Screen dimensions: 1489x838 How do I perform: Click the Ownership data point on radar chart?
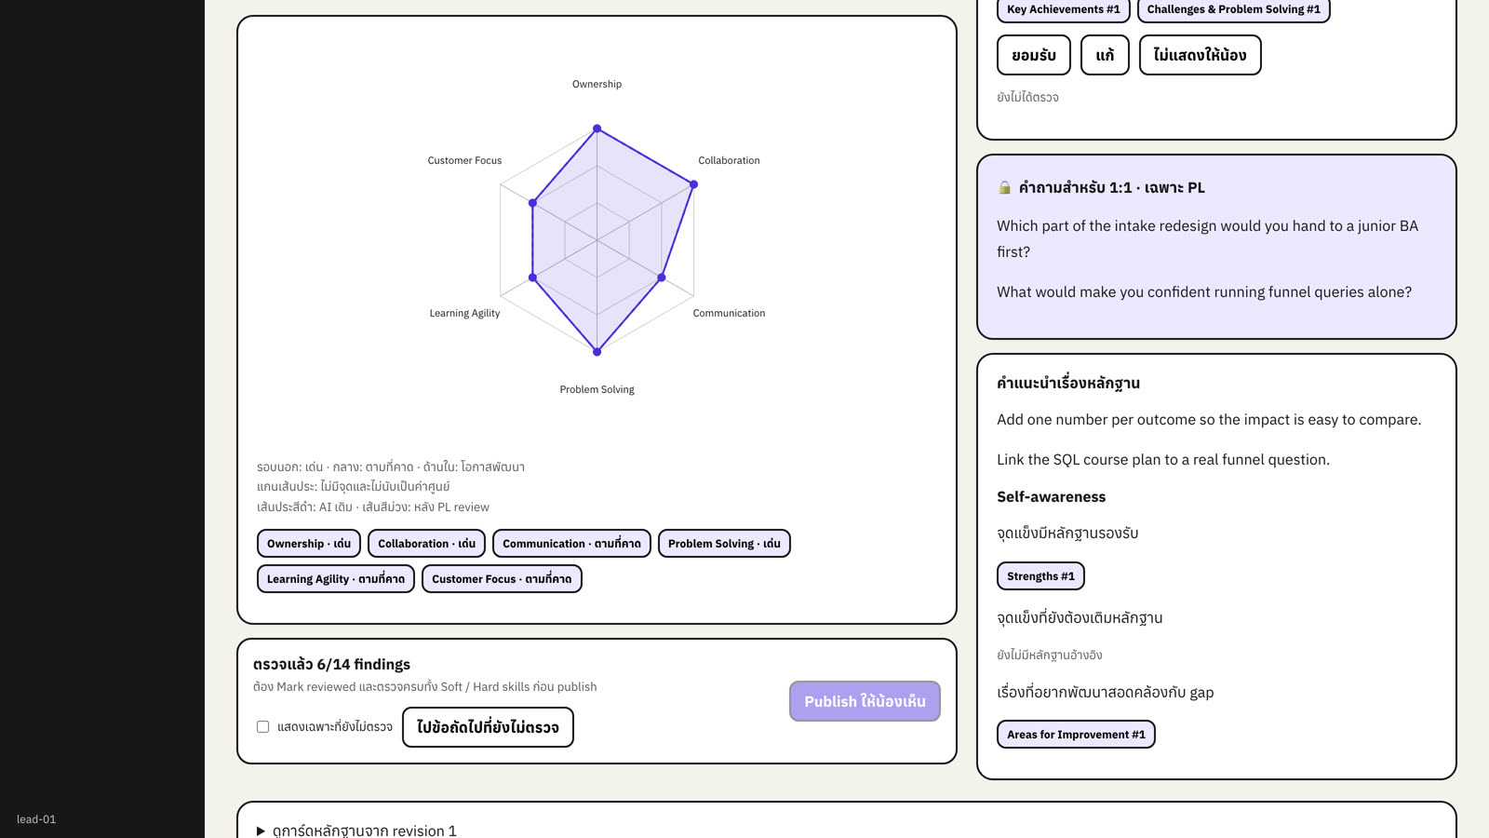[x=597, y=128]
